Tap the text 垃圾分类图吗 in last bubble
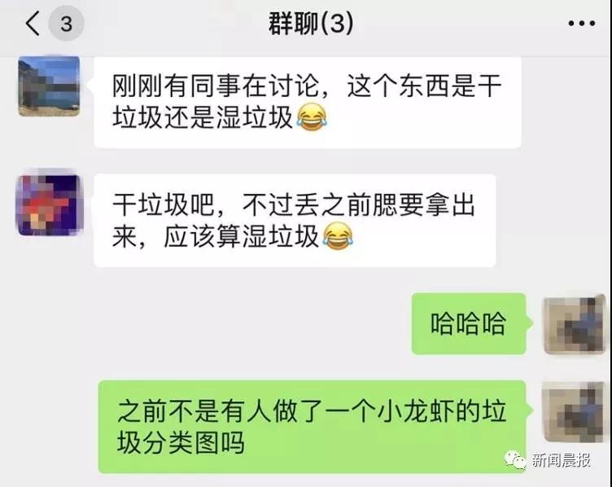This screenshot has height=487, width=612. (x=181, y=442)
